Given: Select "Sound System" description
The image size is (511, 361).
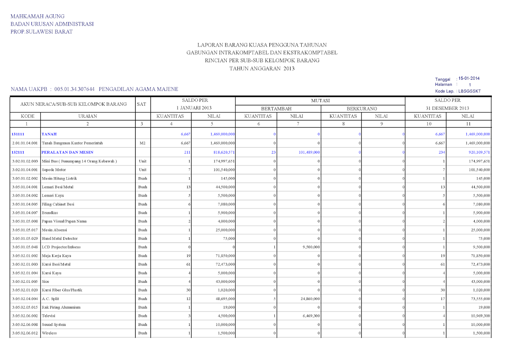Looking at the screenshot, I should [x=54, y=325].
